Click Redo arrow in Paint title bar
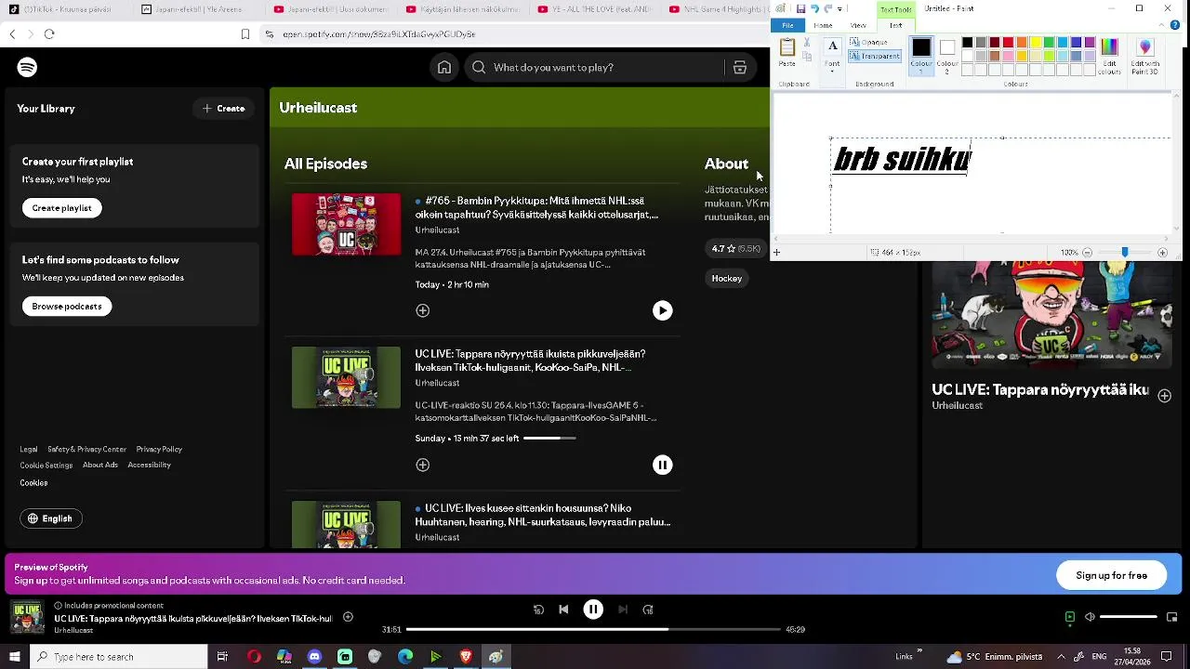 point(826,8)
